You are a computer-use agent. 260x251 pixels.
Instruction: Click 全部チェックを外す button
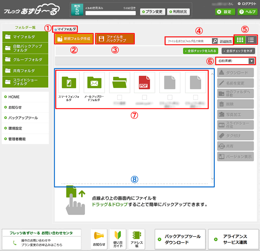238,51
